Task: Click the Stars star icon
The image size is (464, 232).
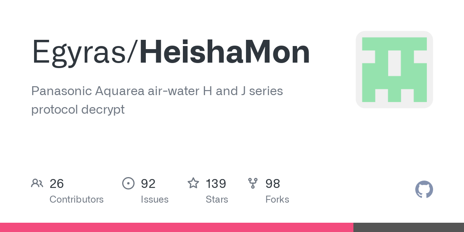Action: pos(193,183)
